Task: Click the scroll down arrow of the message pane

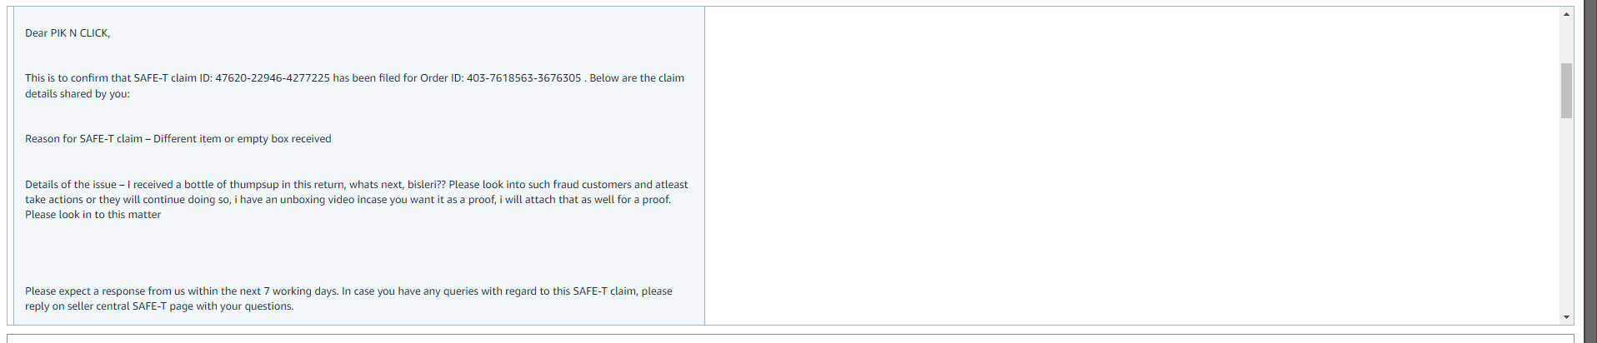Action: pos(1566,317)
